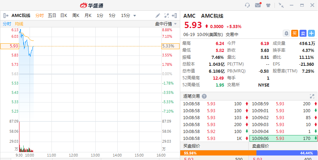Screen dimensions: 318x160
Task: Expand more period options after 15分
Action: coord(135,16)
